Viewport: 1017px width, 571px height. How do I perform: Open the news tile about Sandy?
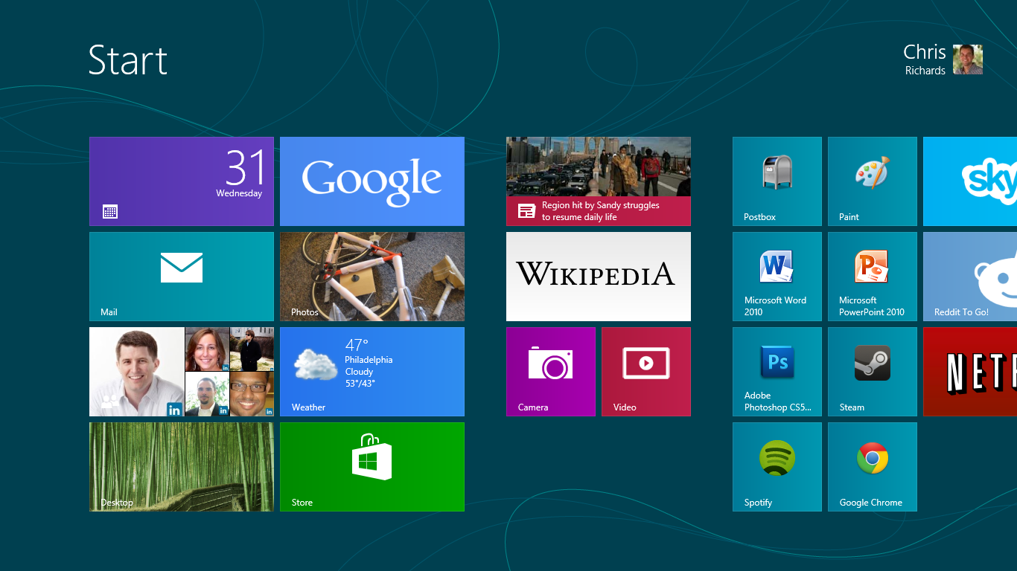click(599, 181)
